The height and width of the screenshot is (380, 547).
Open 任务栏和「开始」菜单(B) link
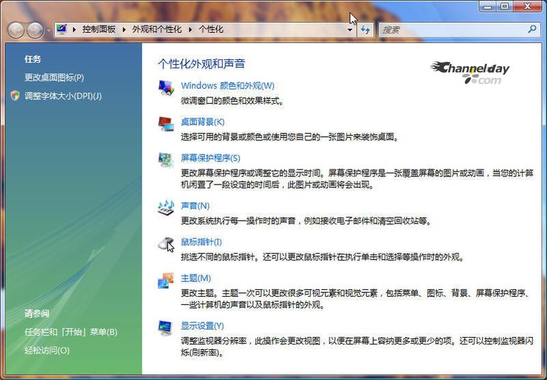click(71, 332)
